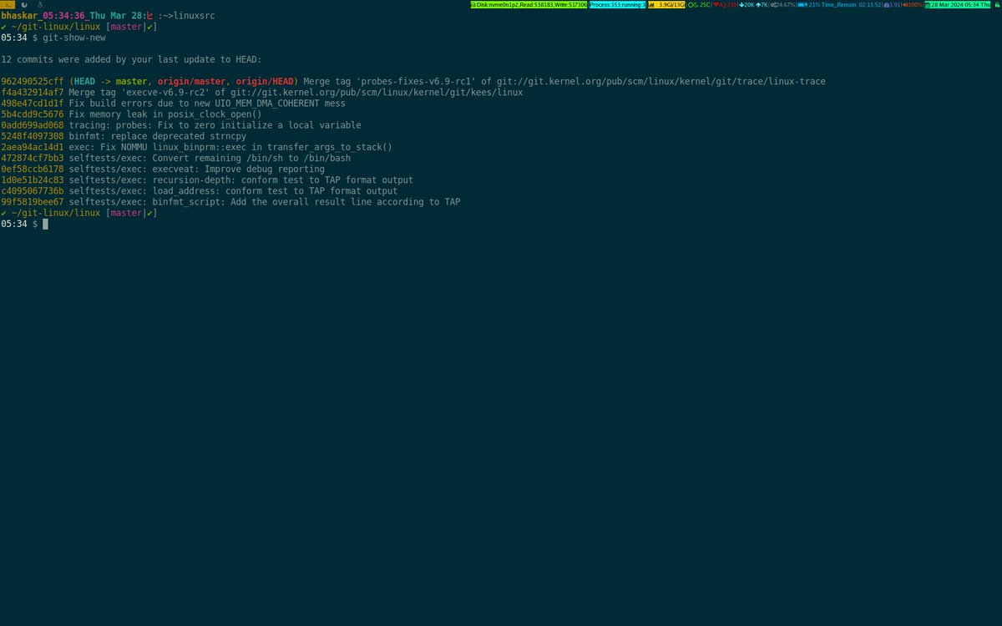Click 'Fix memory leak in posix_clock_open()' message
This screenshot has width=1002, height=626.
pyautogui.click(x=165, y=114)
